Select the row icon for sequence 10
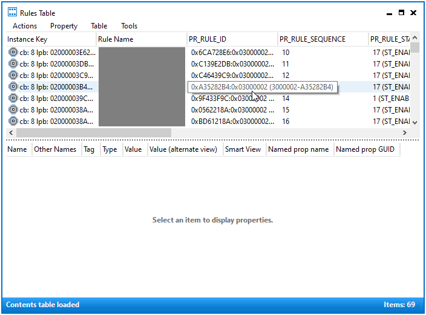This screenshot has height=315, width=426. [x=13, y=53]
